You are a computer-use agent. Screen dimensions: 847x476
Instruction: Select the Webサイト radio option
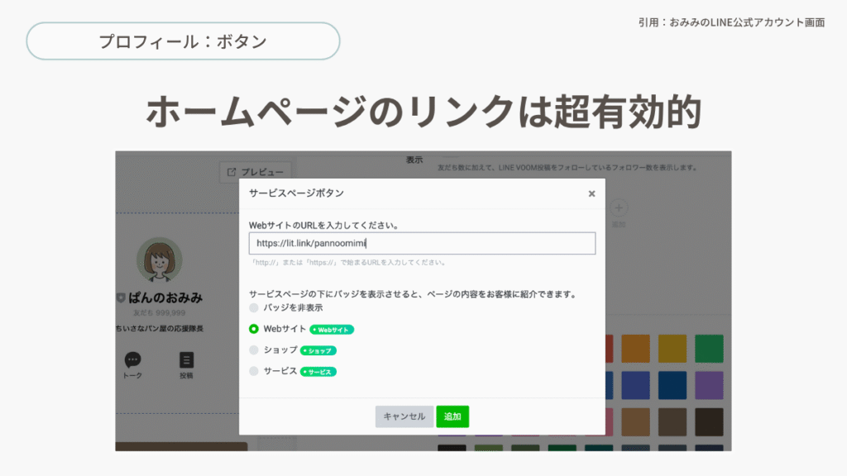click(x=254, y=329)
